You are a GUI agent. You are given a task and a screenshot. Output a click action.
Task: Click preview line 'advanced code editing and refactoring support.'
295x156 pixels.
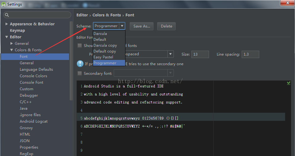click(133, 102)
